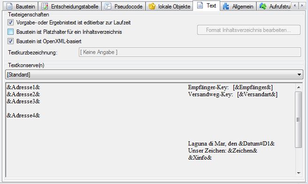This screenshot has height=184, width=308.
Task: Open the Aufrufstruktur tab
Action: click(274, 6)
